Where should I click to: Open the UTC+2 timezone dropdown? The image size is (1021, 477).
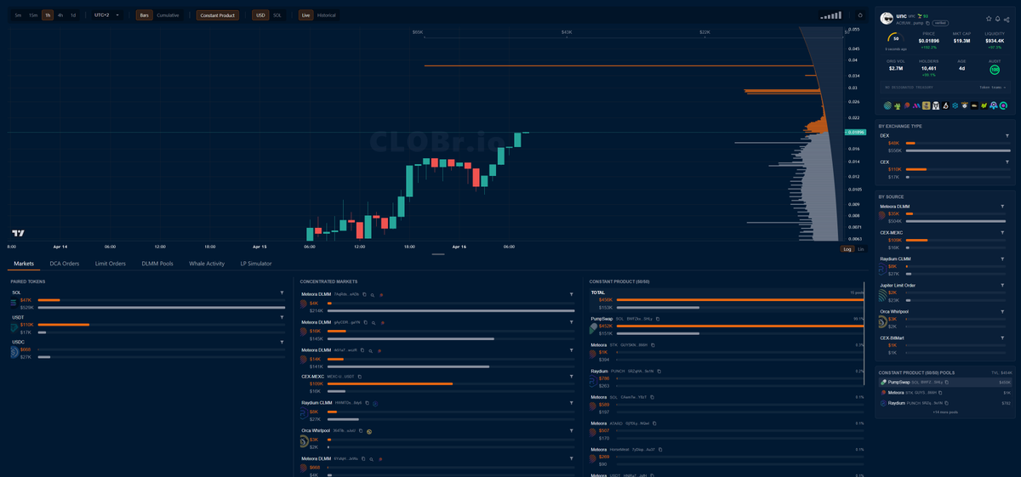click(106, 15)
